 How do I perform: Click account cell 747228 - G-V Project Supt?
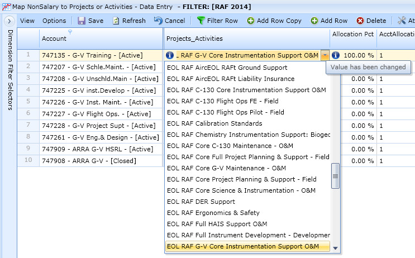101,126
